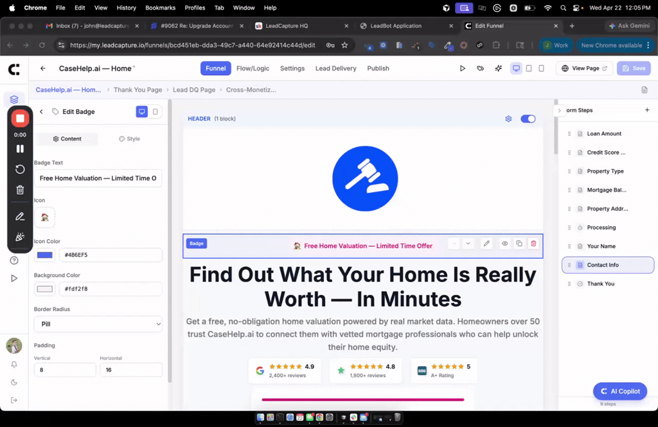
Task: Click the preview play icon in top toolbar
Action: (x=463, y=68)
